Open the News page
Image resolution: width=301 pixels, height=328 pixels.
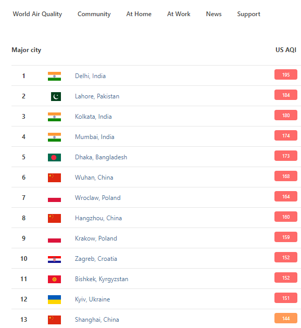tap(214, 14)
